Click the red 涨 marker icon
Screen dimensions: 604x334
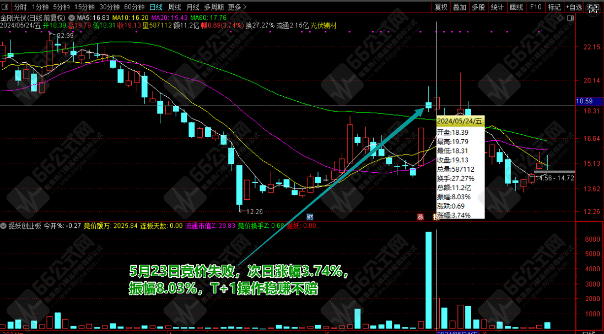[x=420, y=216]
